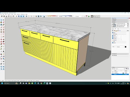Image resolution: width=130 pixels, height=97 pixels.
Task: Collapse the Materials panel header
Action: coord(120,19)
